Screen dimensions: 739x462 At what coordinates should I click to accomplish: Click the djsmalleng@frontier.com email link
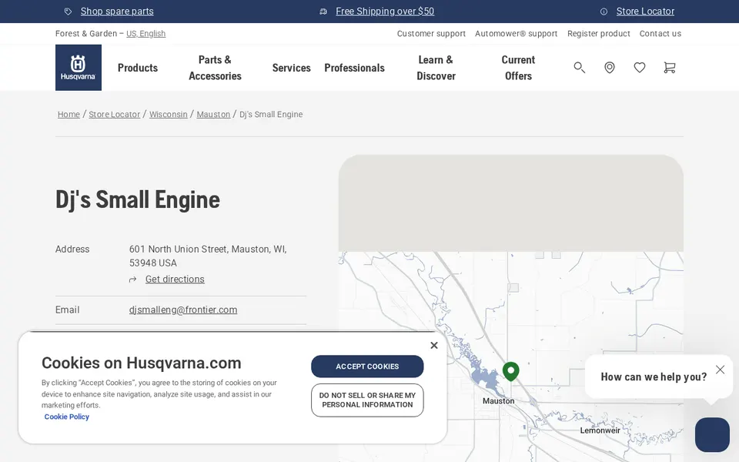coord(183,310)
